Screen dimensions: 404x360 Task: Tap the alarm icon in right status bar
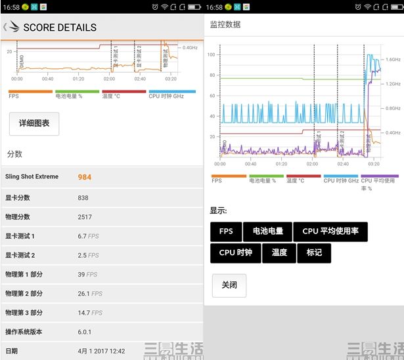[358, 7]
